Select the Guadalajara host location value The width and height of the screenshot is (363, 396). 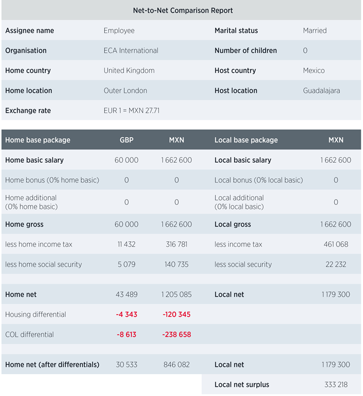tap(321, 91)
